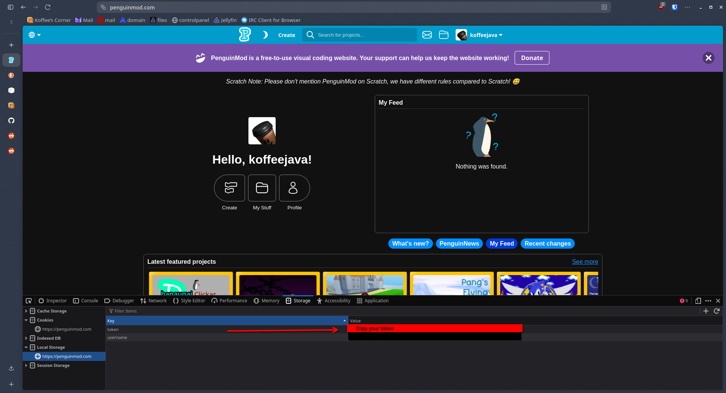Select the PenguinNews feed tab

point(459,244)
